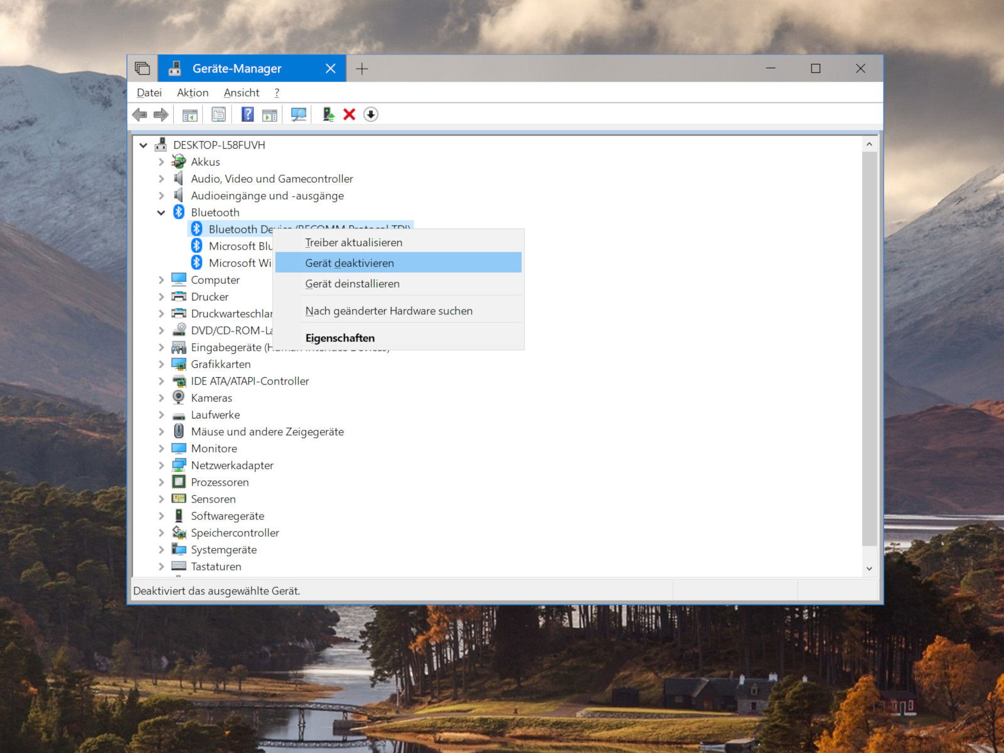Click the disable device down-arrow icon
The height and width of the screenshot is (753, 1004).
click(371, 114)
